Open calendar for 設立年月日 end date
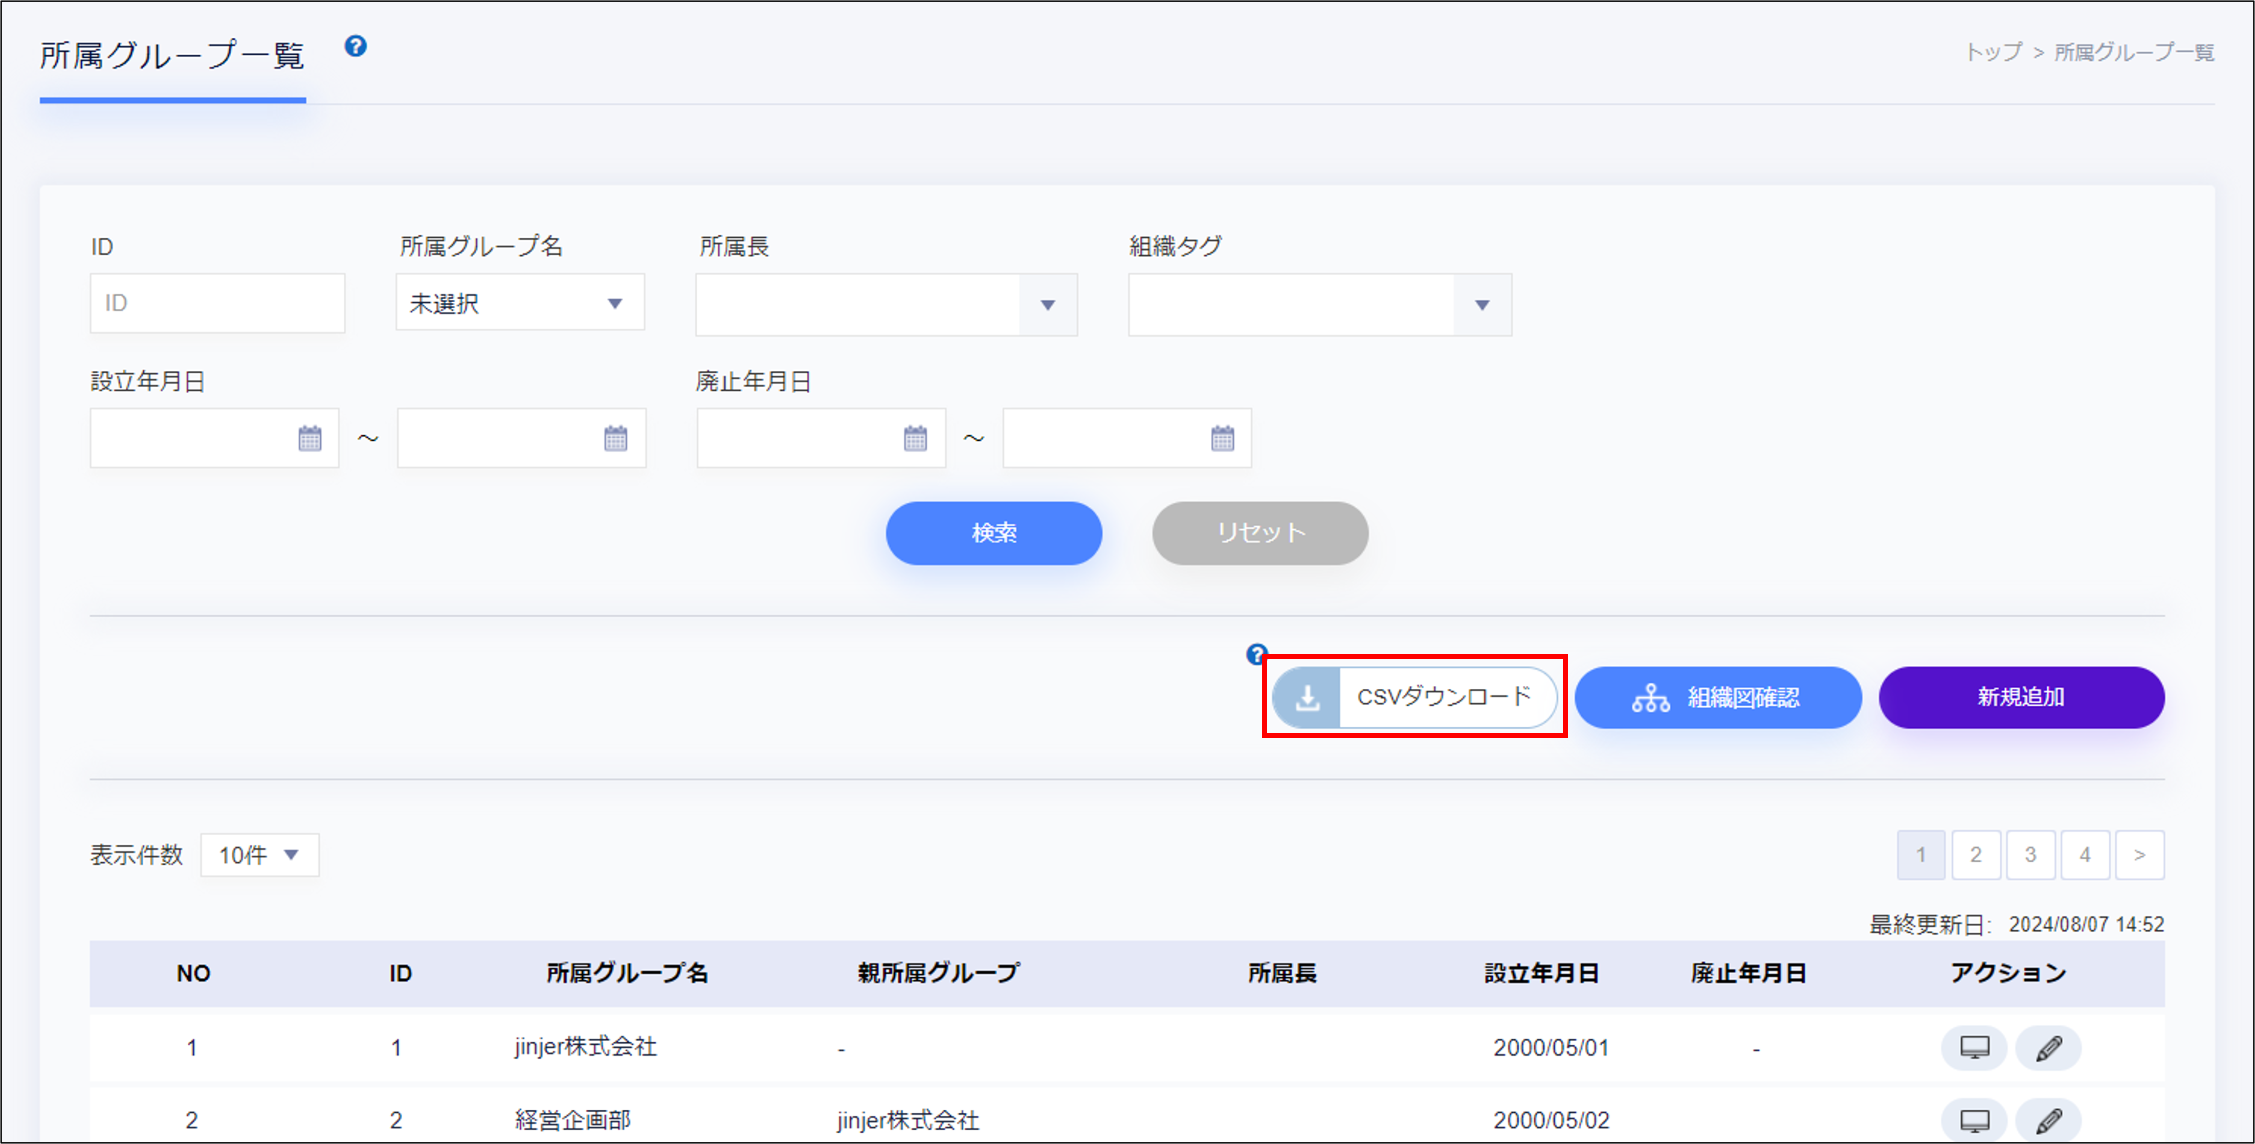 click(615, 438)
